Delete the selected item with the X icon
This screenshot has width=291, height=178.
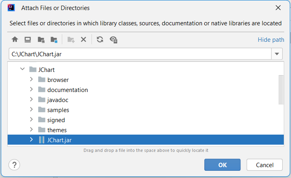[83, 39]
